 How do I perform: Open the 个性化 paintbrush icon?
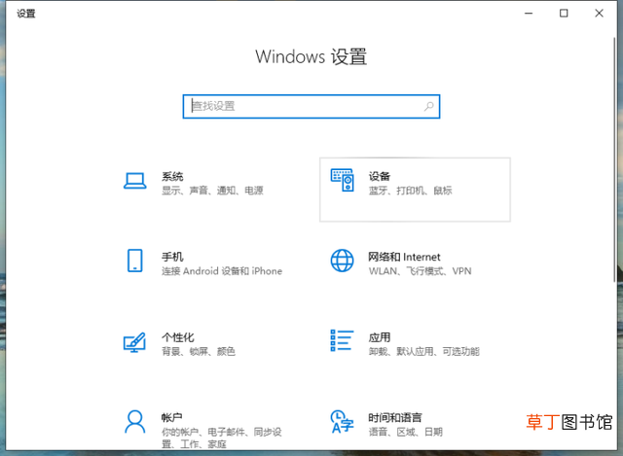coord(134,342)
